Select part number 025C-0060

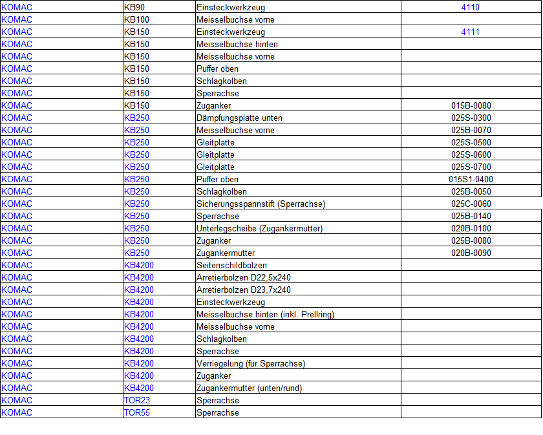point(471,204)
